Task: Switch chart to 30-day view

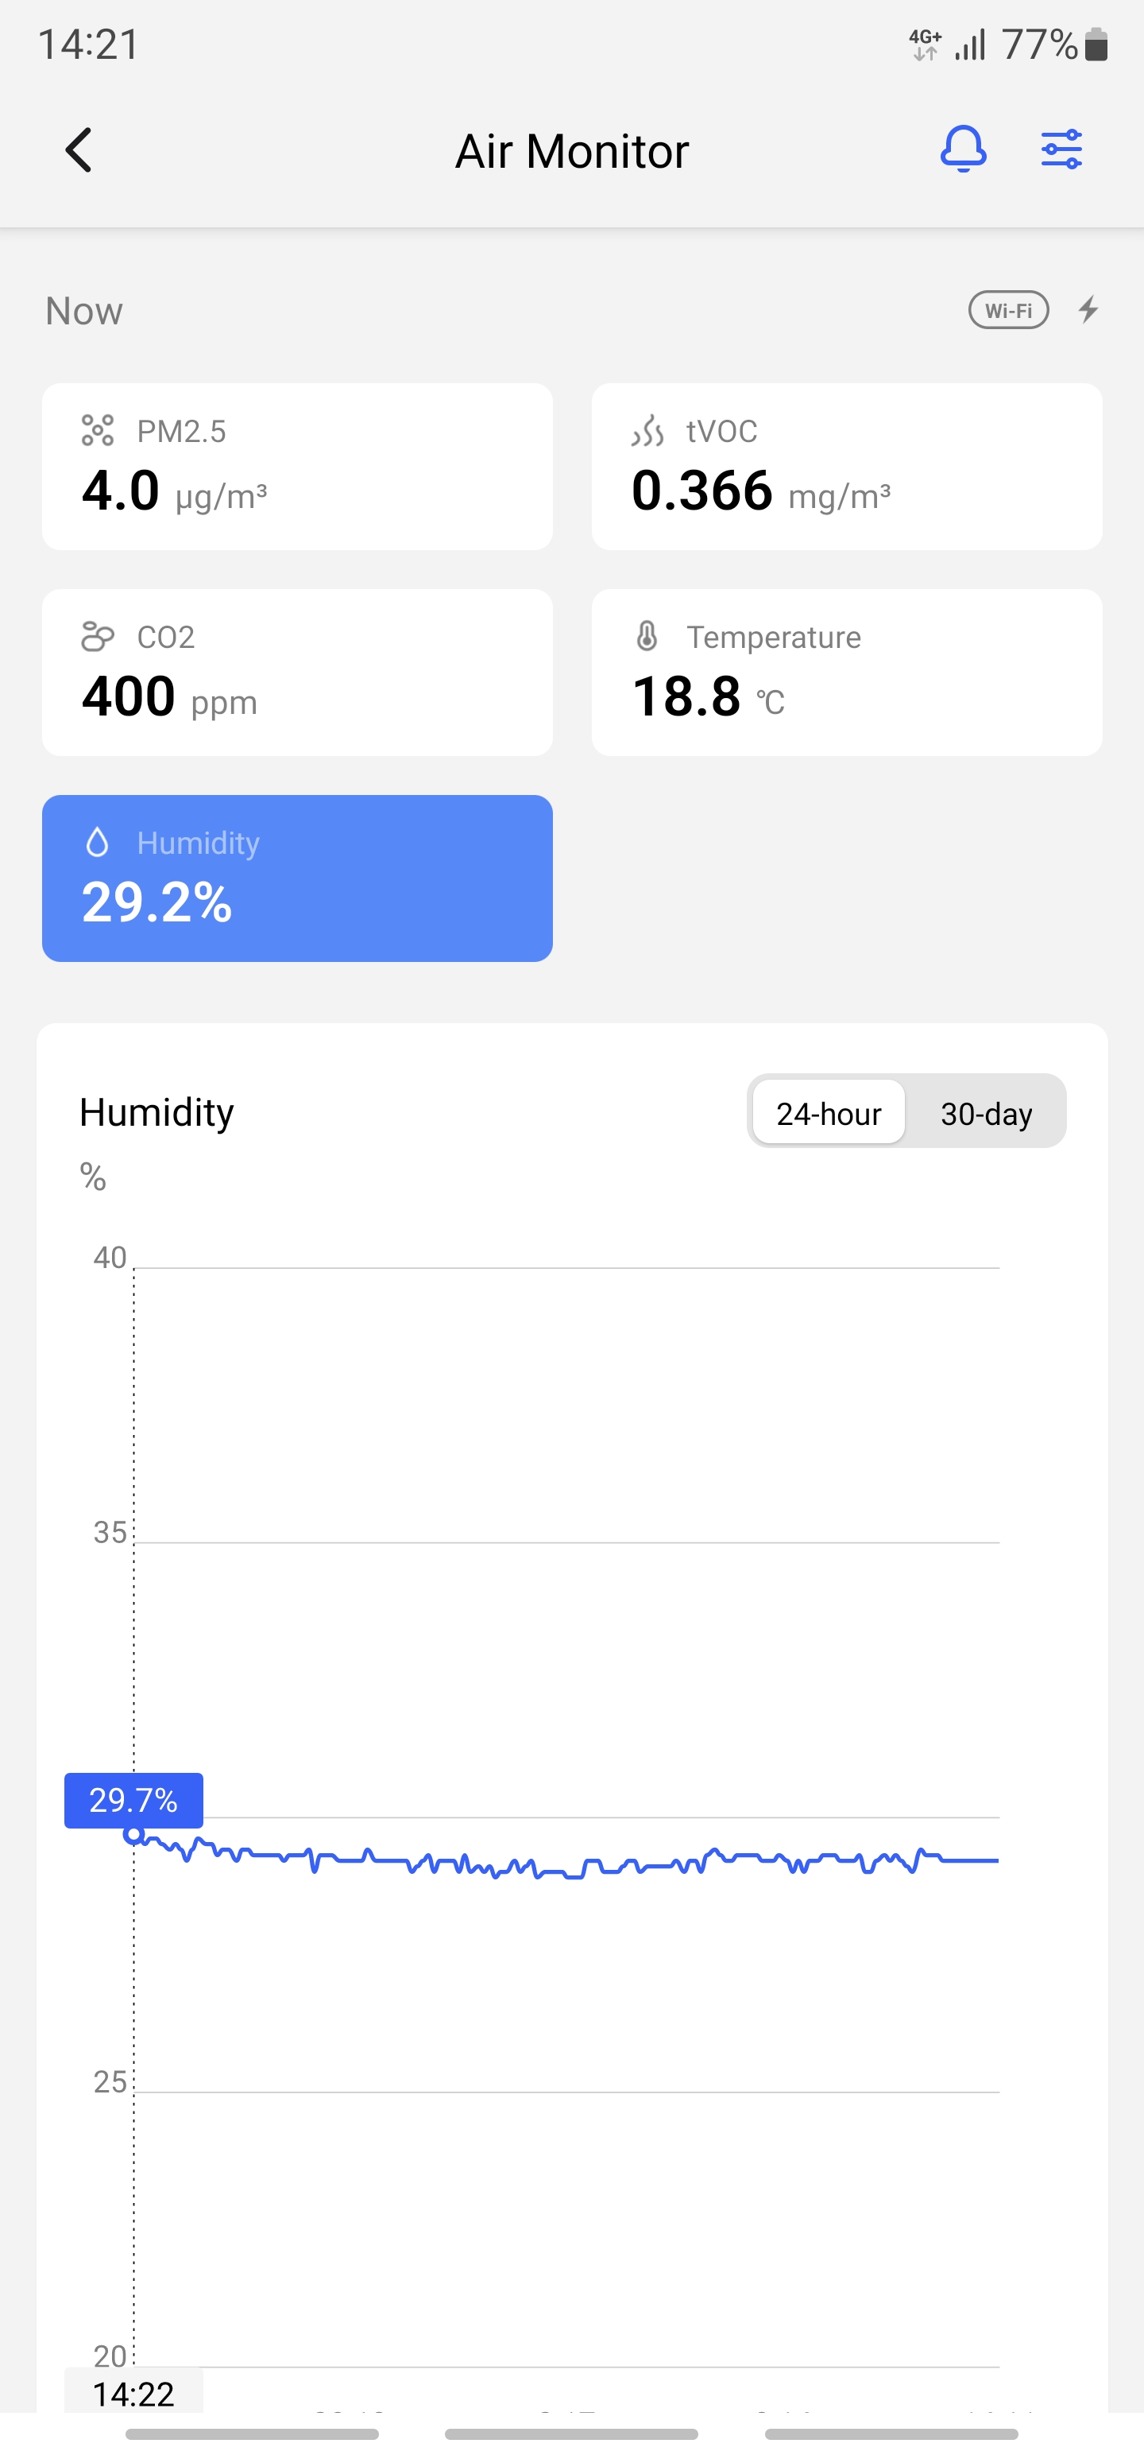Action: tap(986, 1113)
